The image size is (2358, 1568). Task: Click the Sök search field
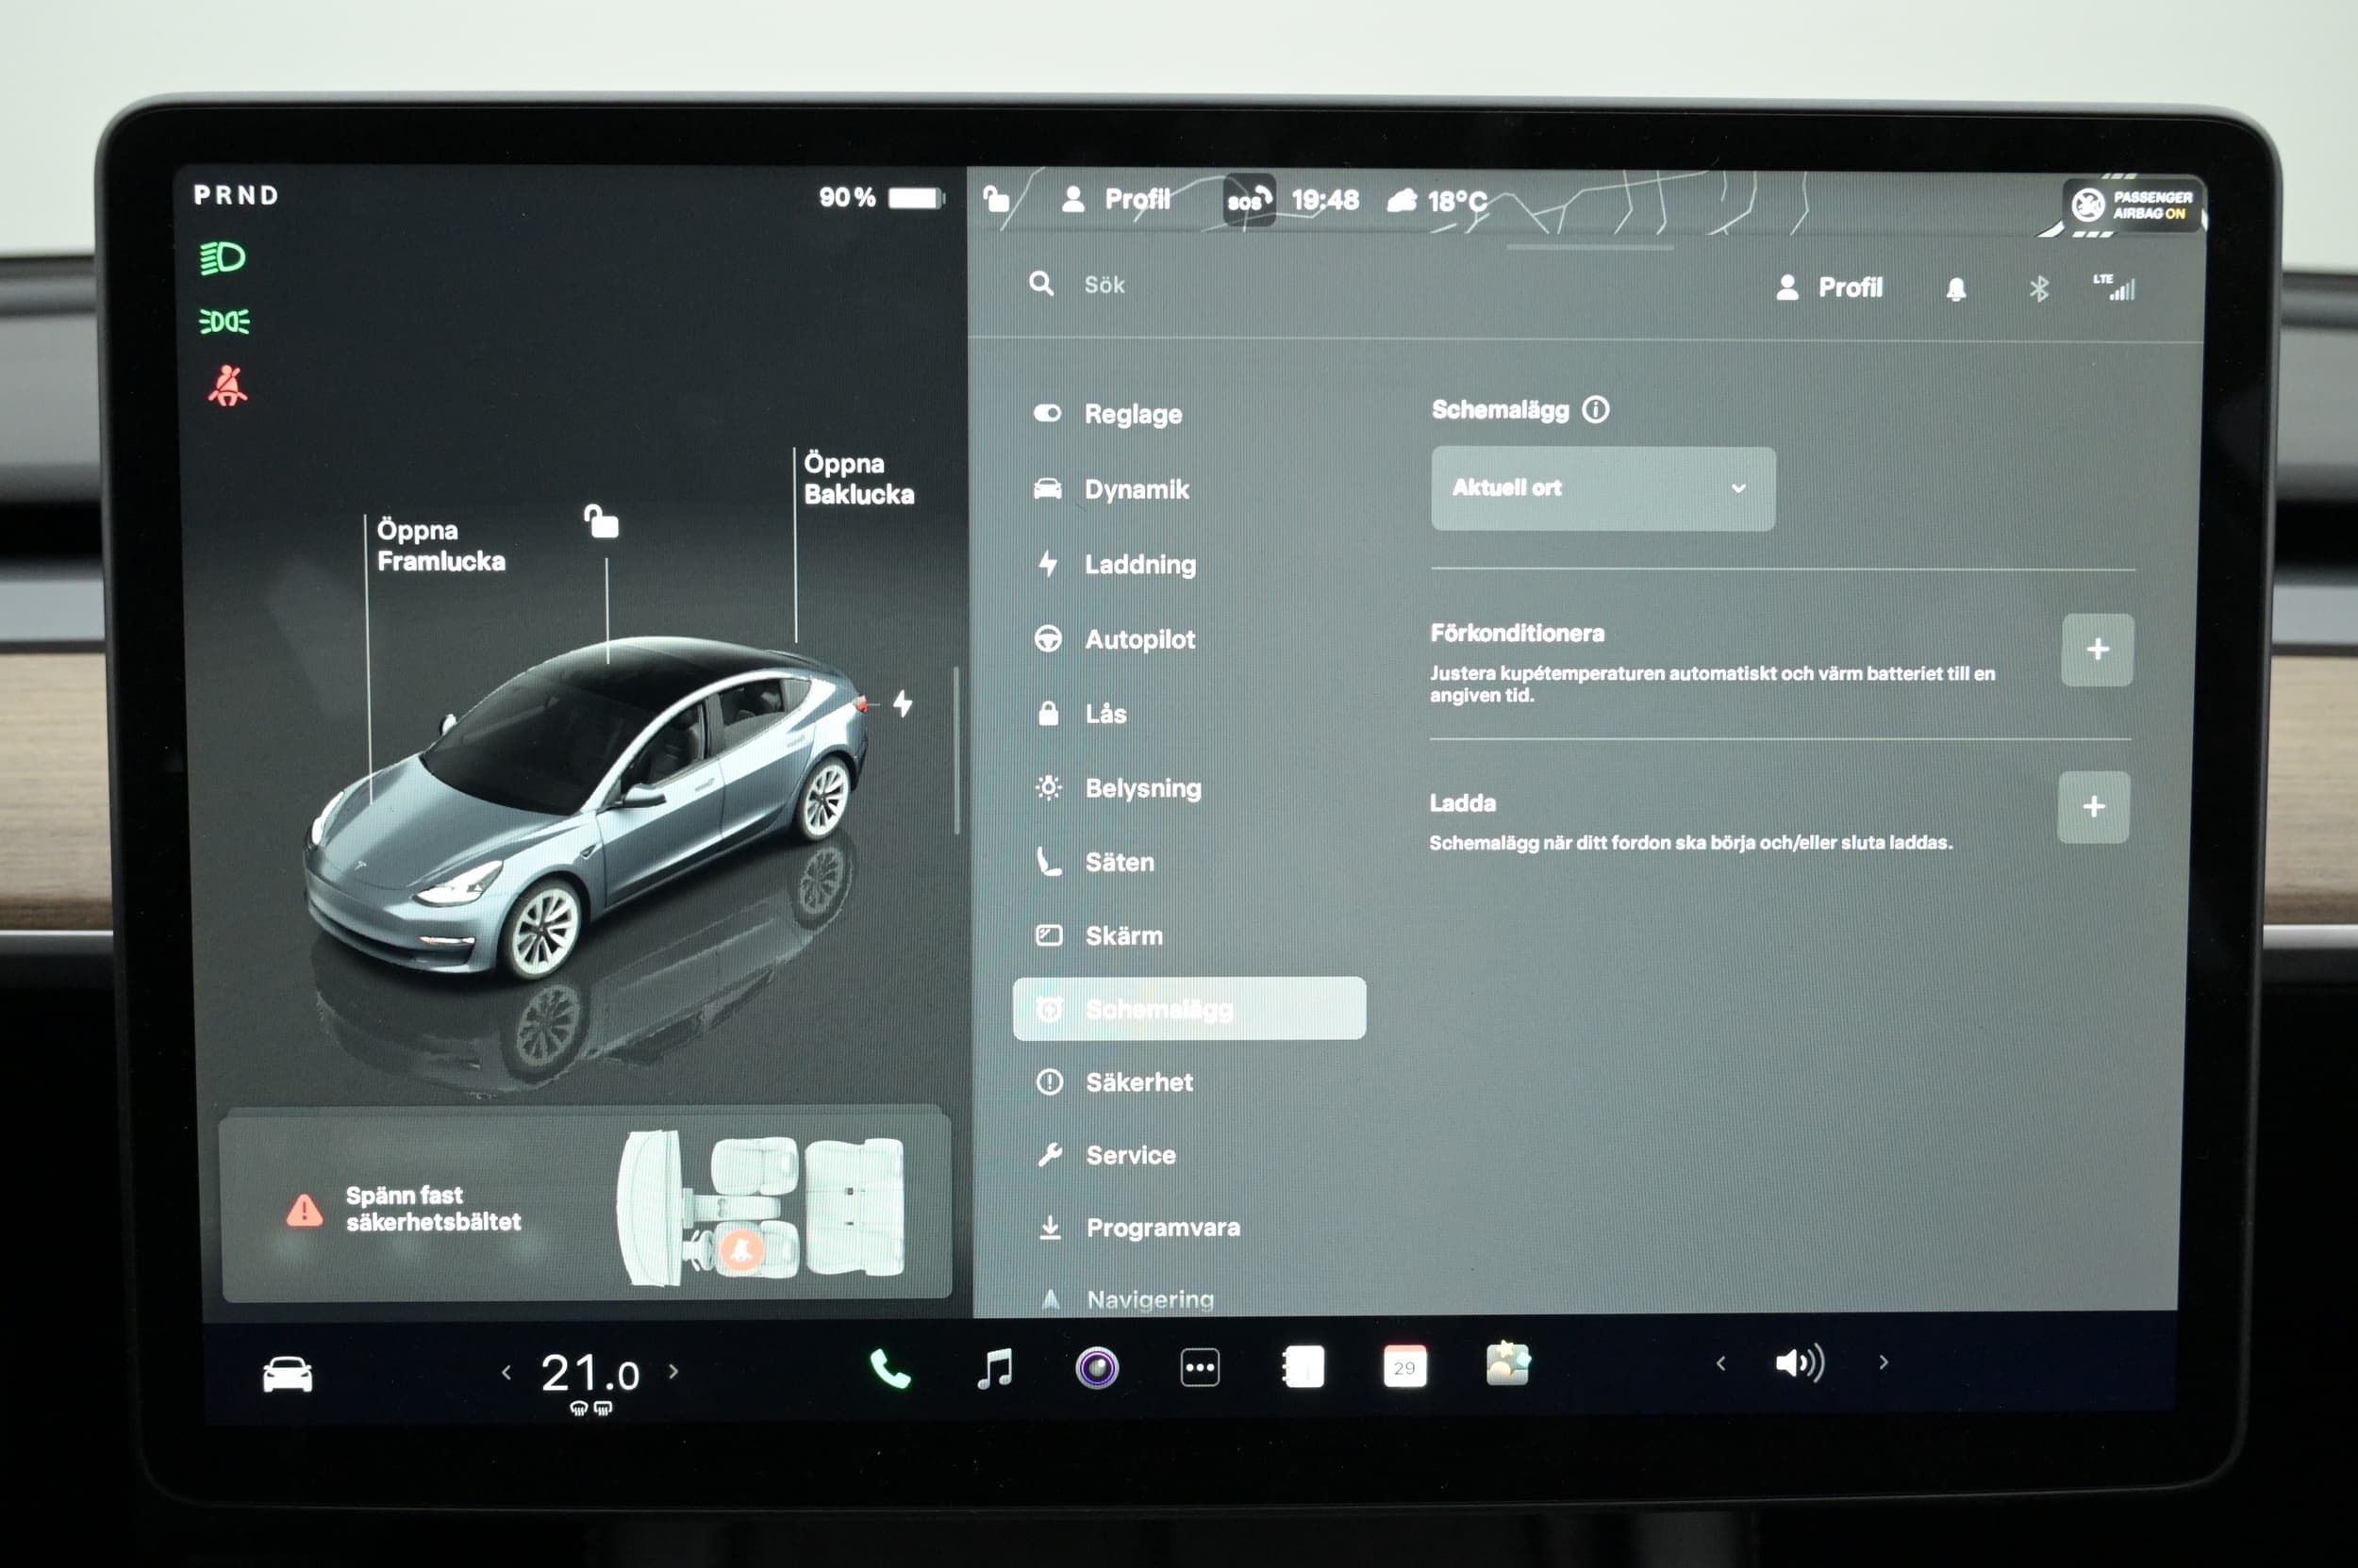(1104, 285)
